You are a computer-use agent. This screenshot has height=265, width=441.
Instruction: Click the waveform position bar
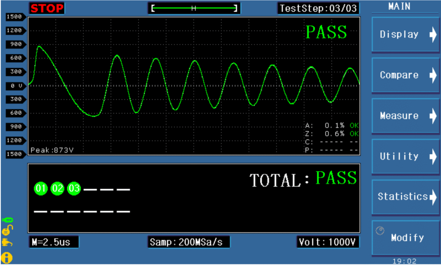tap(194, 8)
